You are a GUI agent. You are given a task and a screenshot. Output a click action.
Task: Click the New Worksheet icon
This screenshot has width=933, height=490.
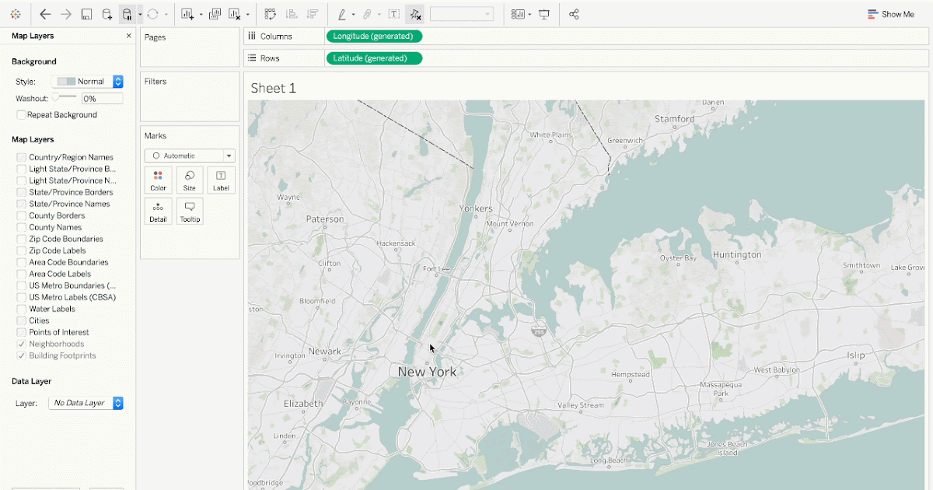187,14
